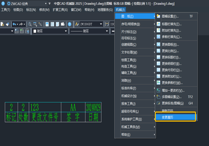Select 更换比例(S)... menu entry
Image resolution: width=209 pixels, height=146 pixels.
pos(177,51)
